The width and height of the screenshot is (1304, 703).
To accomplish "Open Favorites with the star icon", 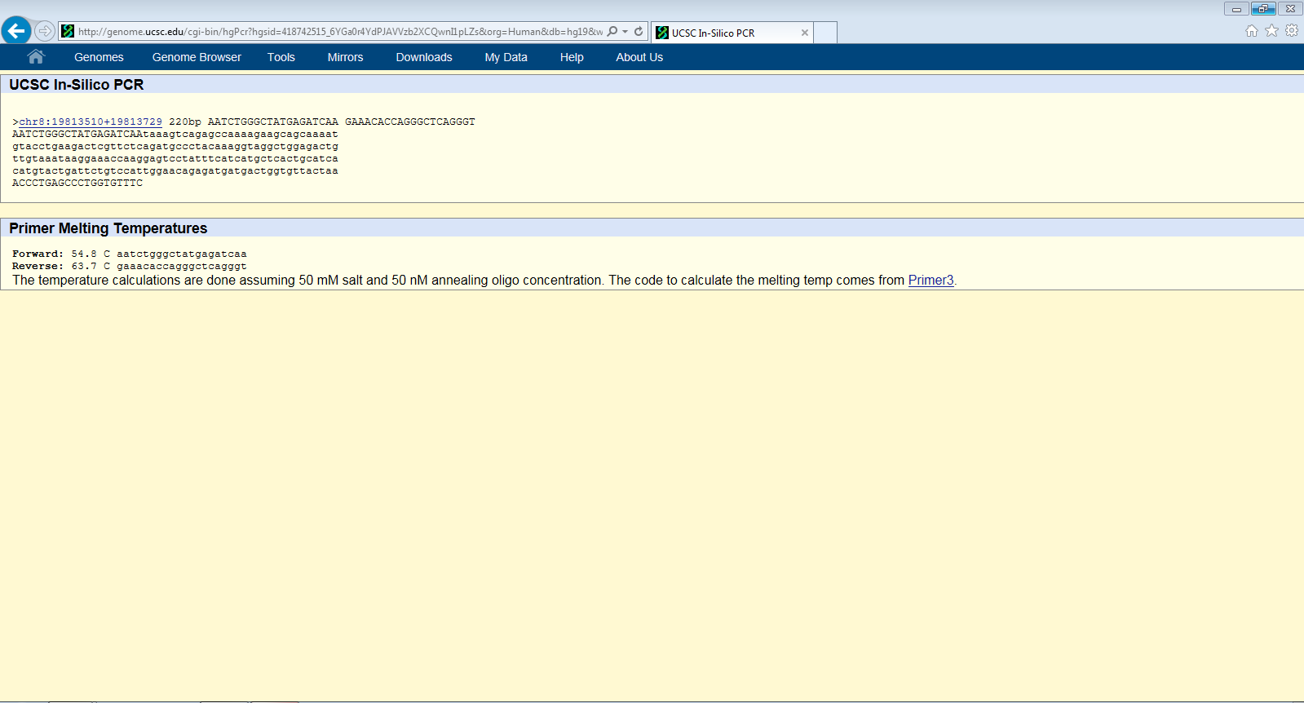I will (1271, 31).
